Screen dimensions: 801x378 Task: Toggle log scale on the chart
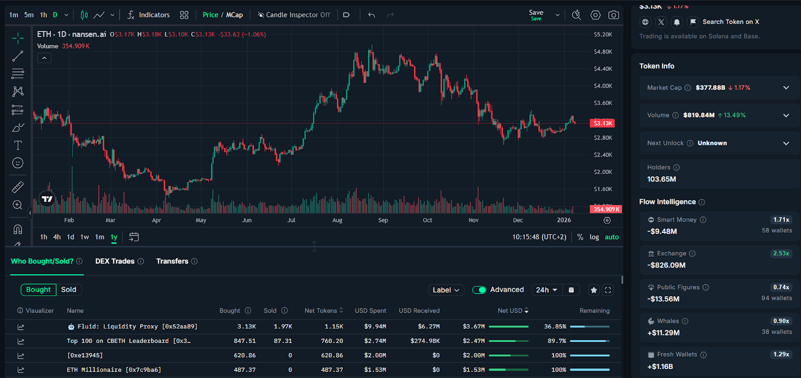(x=594, y=237)
